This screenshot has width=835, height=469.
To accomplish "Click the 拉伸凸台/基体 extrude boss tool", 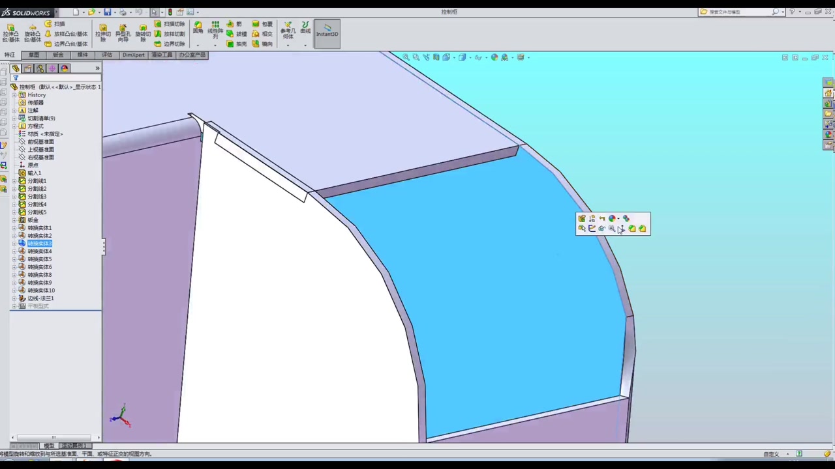I will point(10,33).
